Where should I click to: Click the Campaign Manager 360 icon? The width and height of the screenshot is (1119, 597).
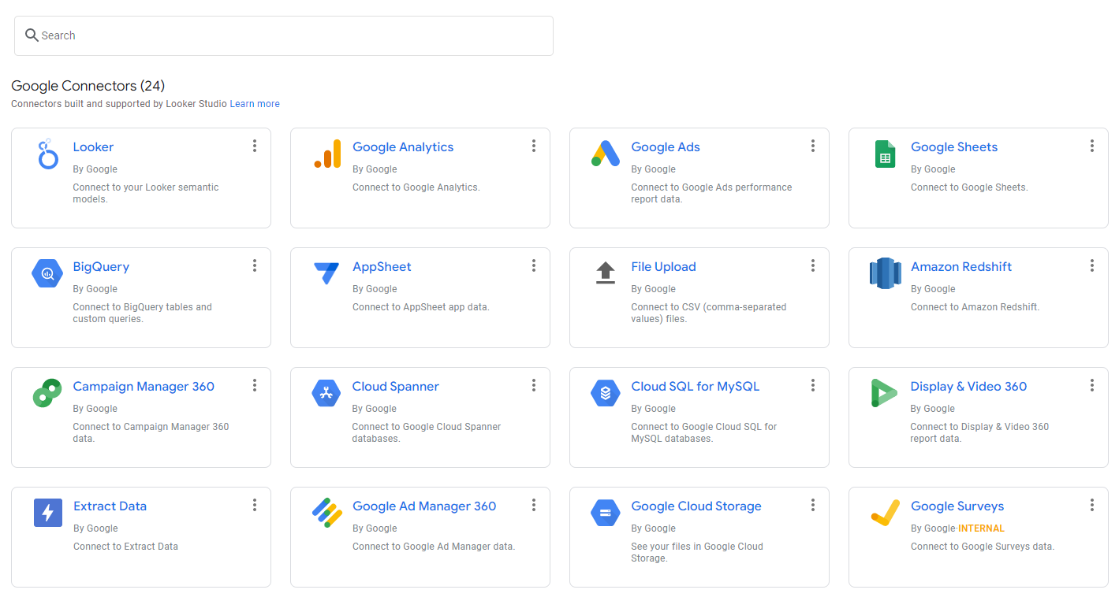coord(47,393)
